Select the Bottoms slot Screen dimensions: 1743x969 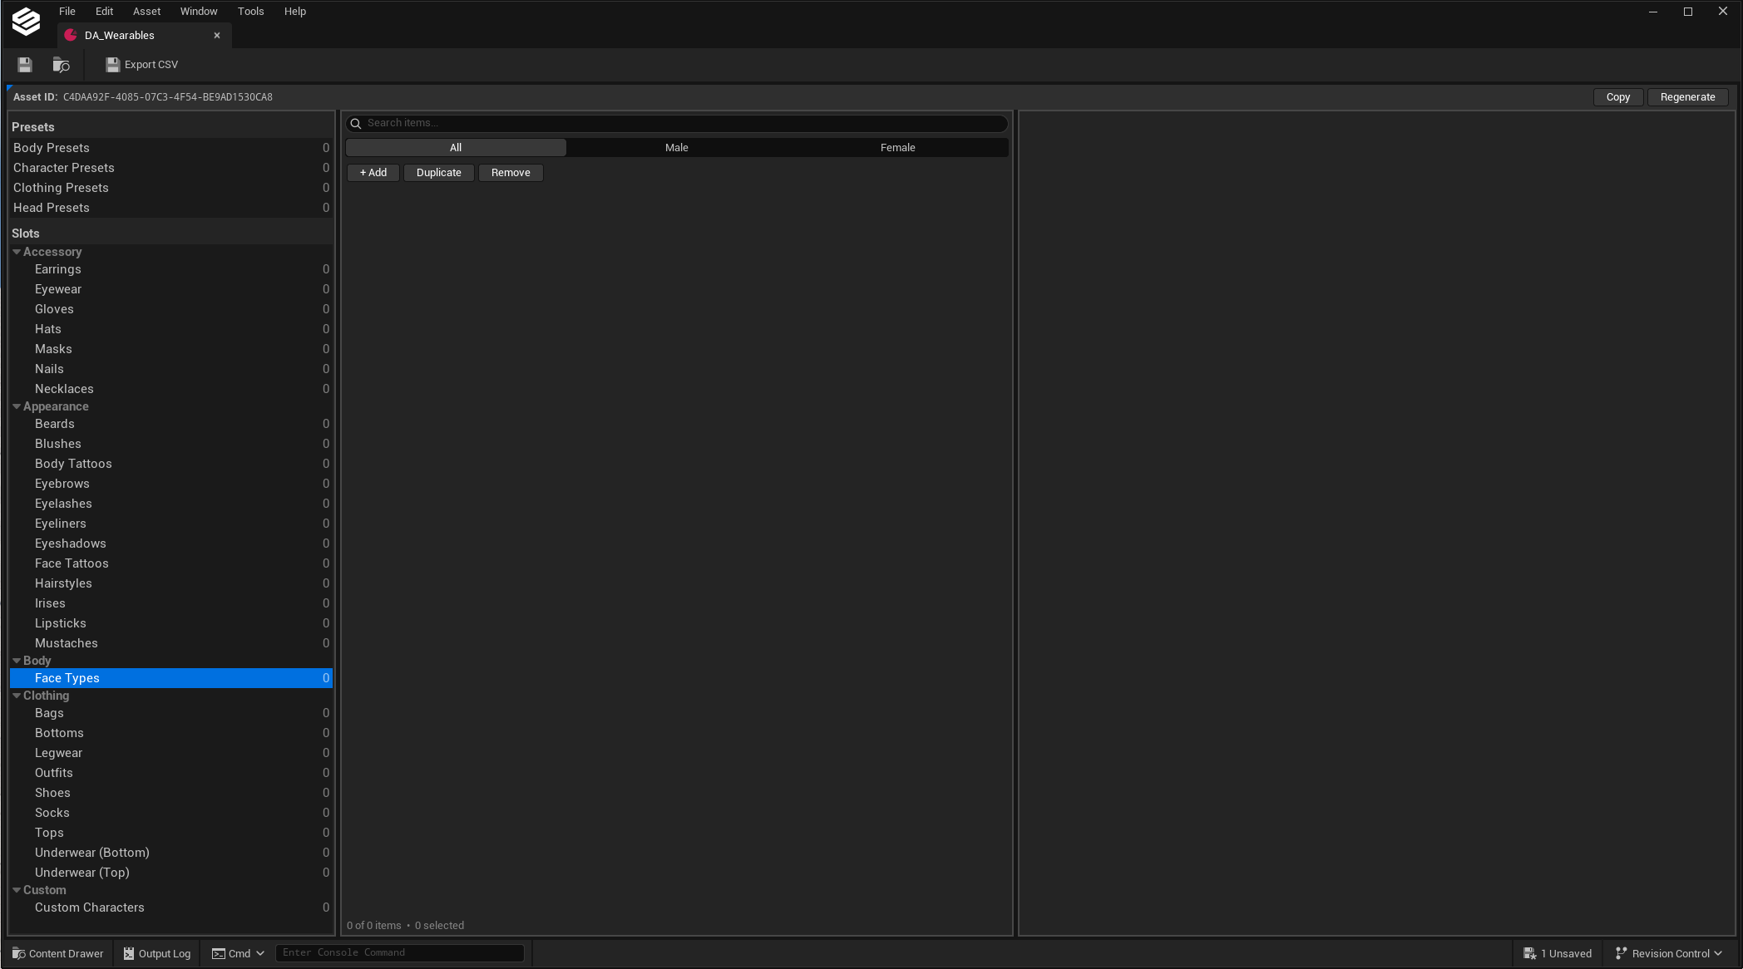pyautogui.click(x=171, y=733)
